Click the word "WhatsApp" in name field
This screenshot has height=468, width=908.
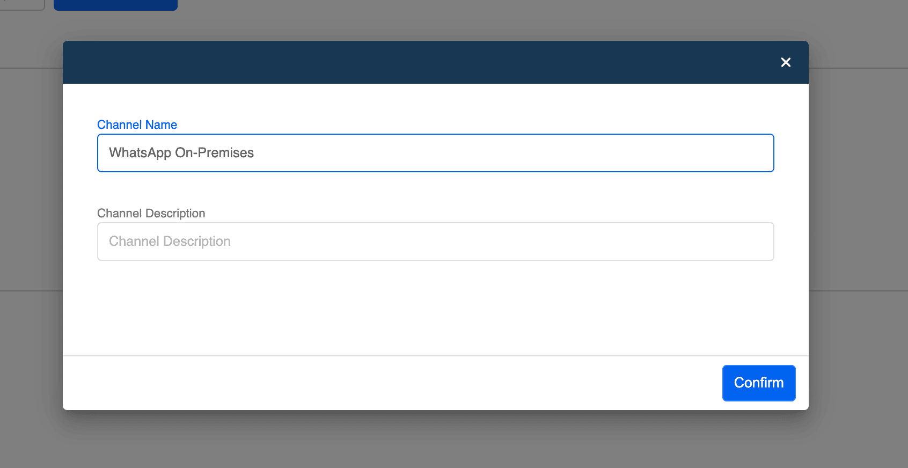coord(140,153)
